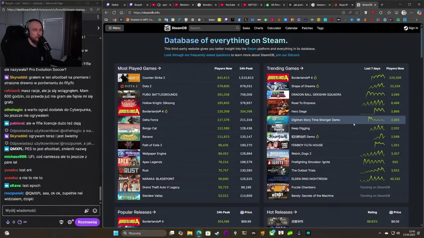Go back in Edge browser
This screenshot has height=238, width=424.
click(x=106, y=13)
